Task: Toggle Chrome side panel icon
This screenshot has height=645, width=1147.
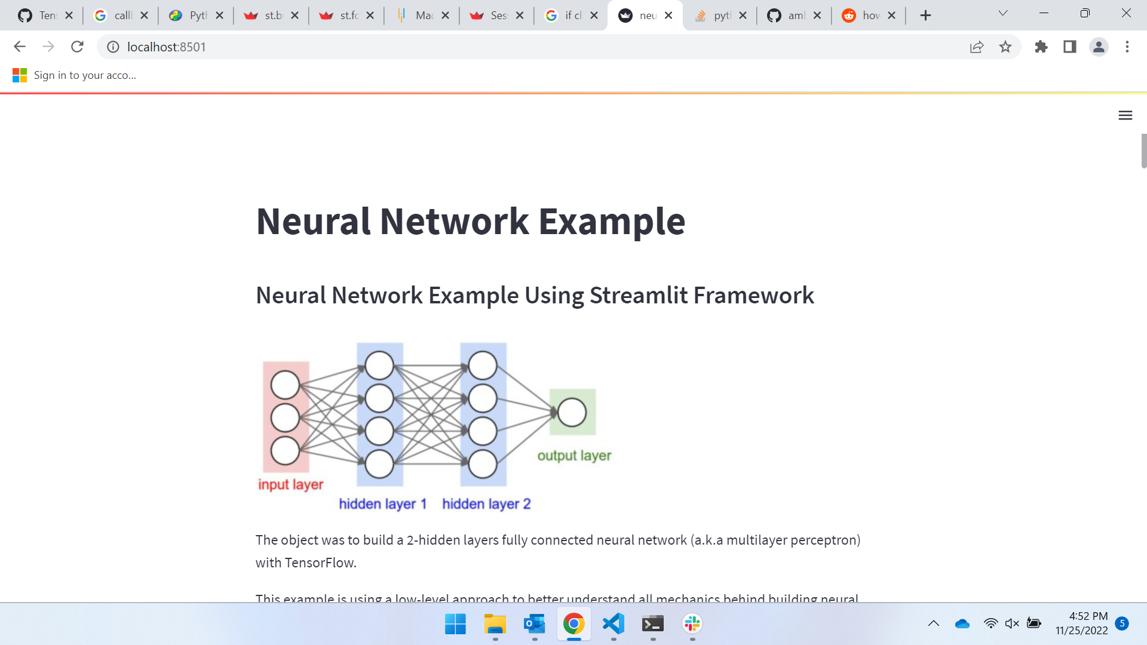Action: [1070, 47]
